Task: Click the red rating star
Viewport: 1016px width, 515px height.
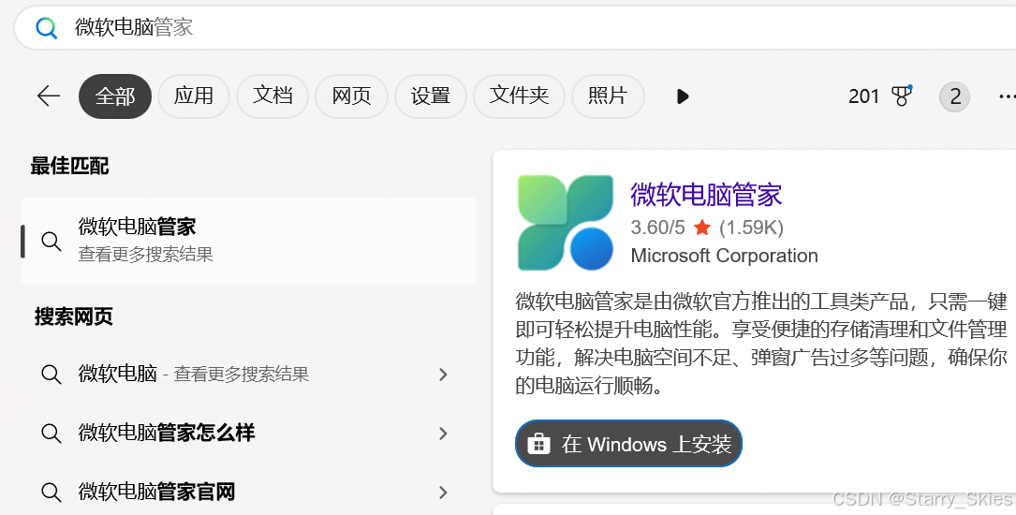Action: (x=701, y=228)
